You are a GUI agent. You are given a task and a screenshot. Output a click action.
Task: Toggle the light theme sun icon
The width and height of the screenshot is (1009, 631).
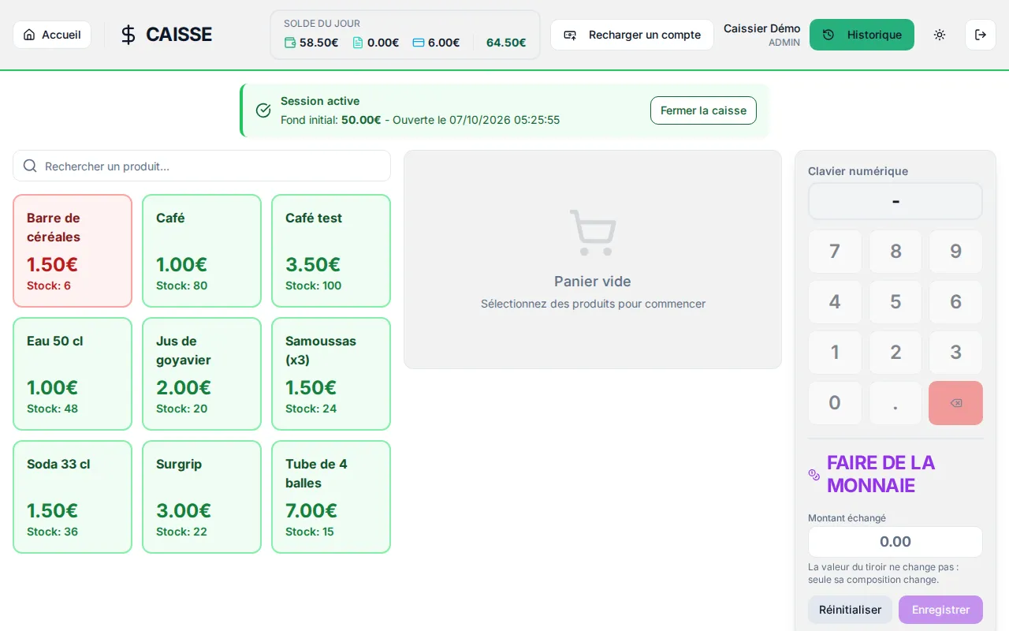940,35
